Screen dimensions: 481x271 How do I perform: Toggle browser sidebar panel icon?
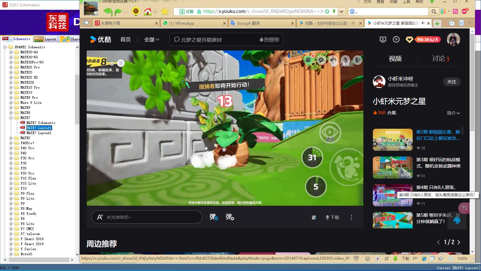pyautogui.click(x=86, y=23)
